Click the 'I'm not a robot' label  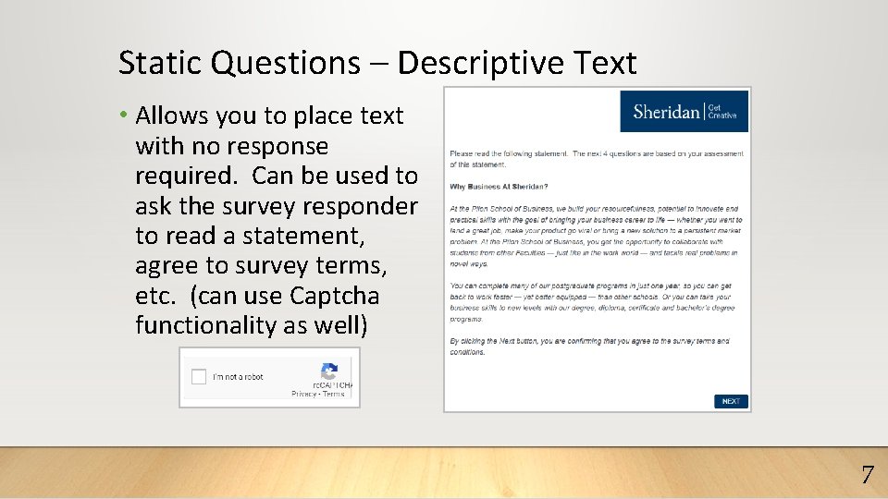point(238,377)
